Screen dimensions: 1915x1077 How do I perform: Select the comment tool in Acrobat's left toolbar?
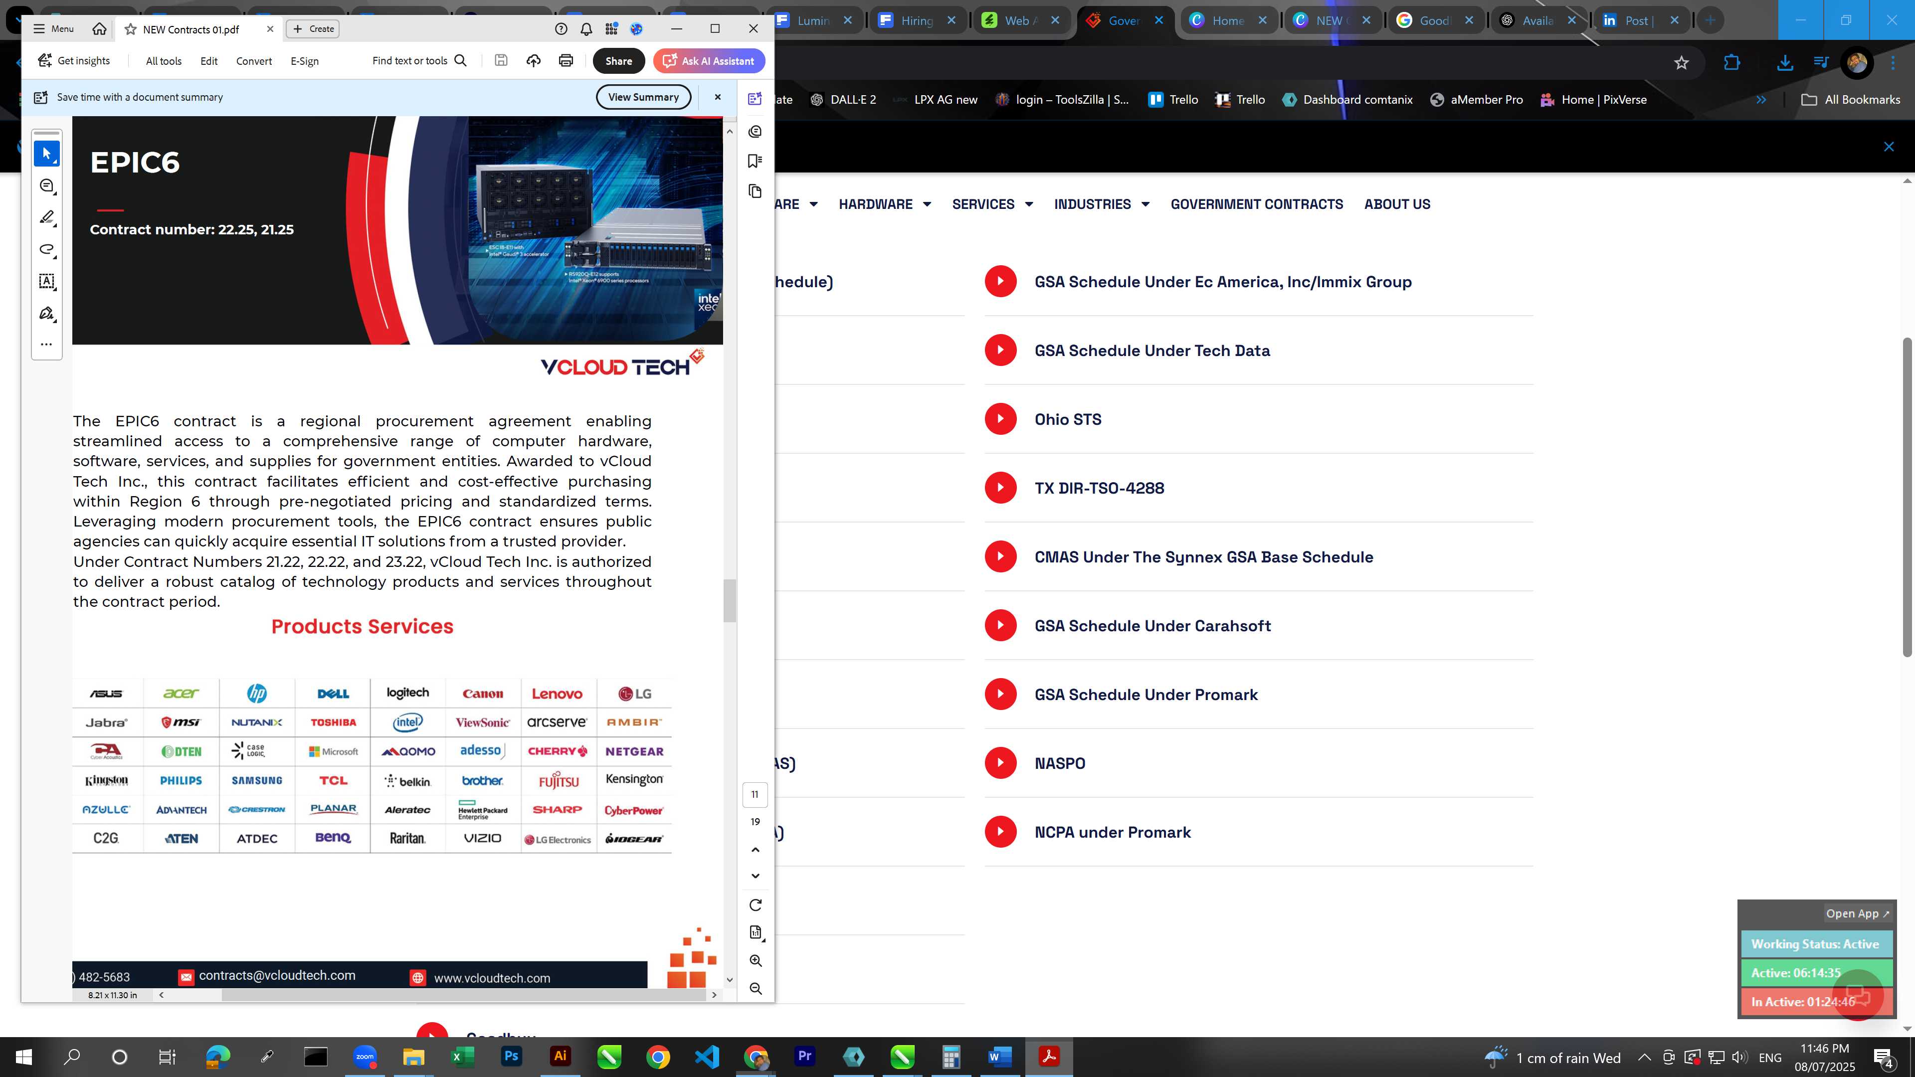pos(47,186)
